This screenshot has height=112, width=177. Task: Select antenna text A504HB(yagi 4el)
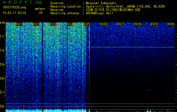(99, 13)
